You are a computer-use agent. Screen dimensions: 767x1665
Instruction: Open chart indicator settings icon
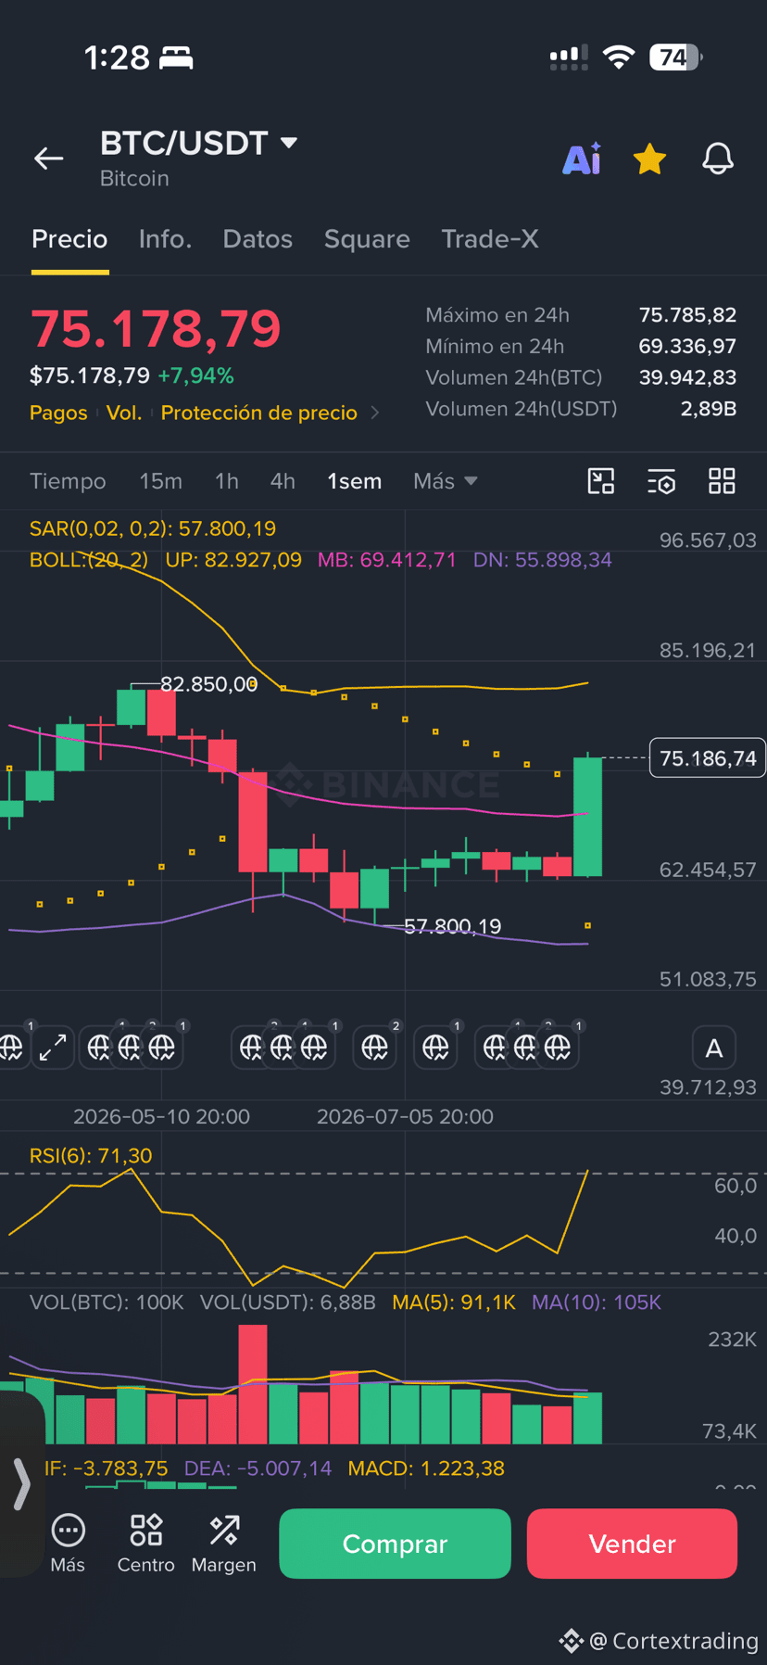(661, 481)
